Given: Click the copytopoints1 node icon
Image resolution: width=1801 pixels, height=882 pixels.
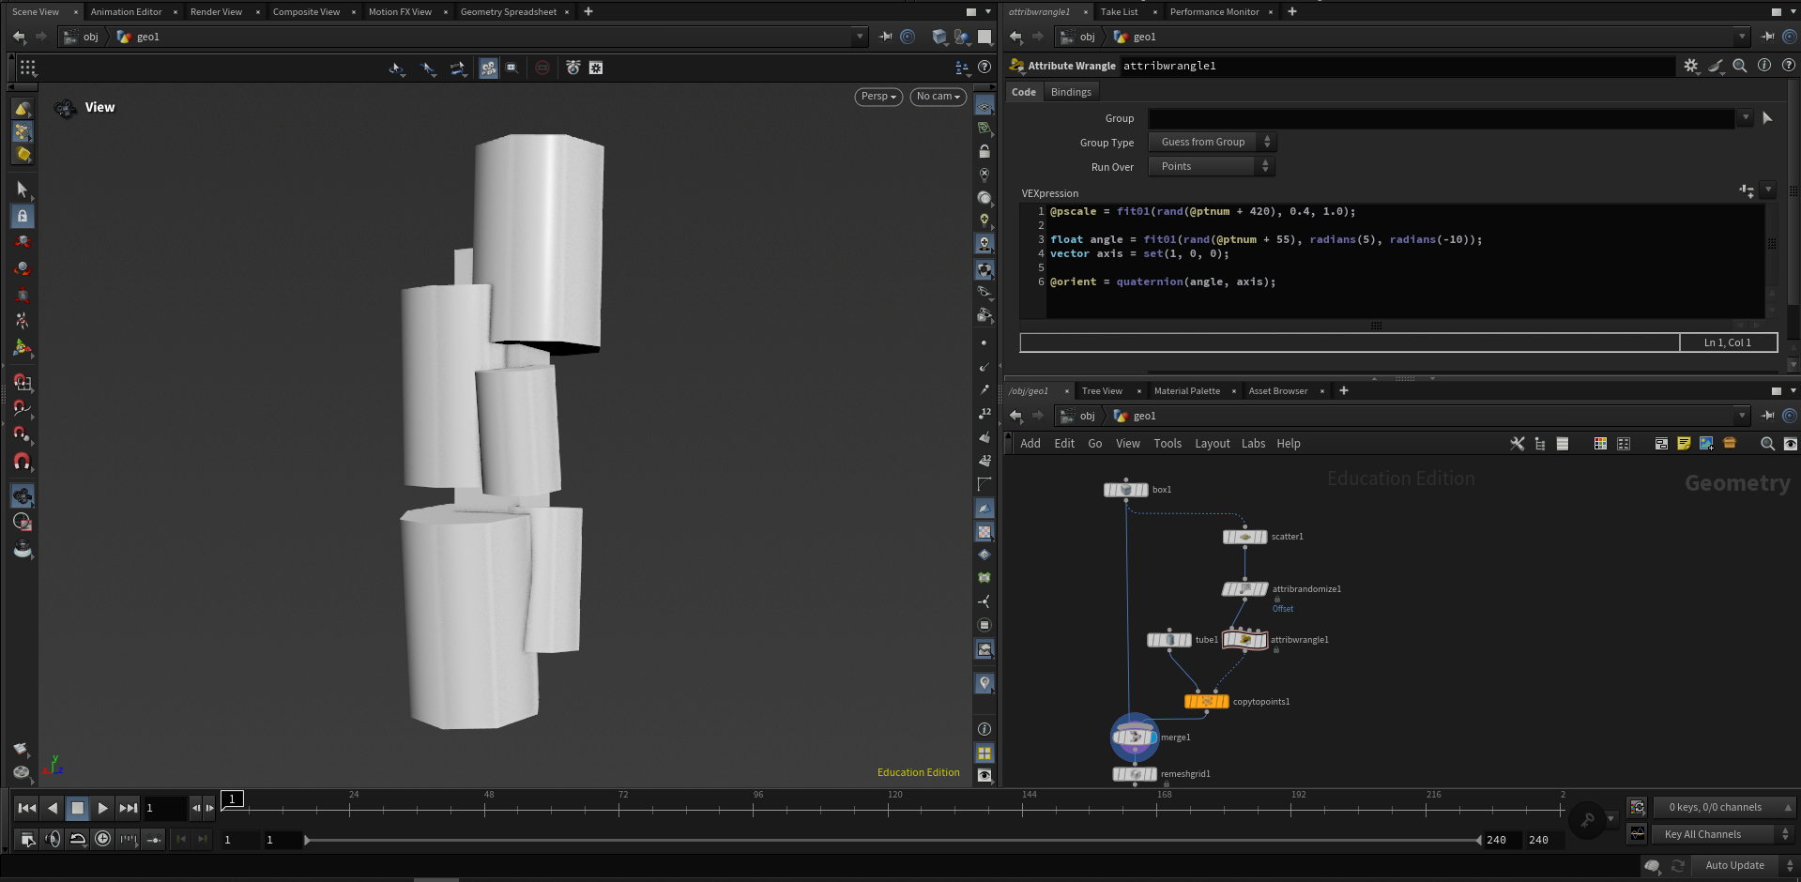Looking at the screenshot, I should 1206,702.
